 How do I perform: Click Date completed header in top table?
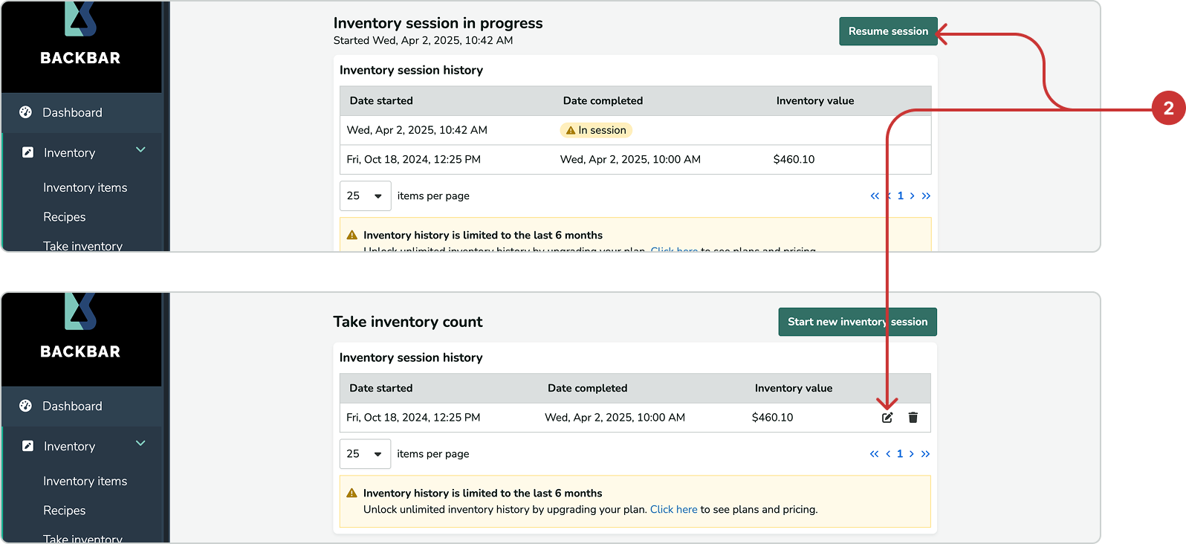(x=603, y=101)
